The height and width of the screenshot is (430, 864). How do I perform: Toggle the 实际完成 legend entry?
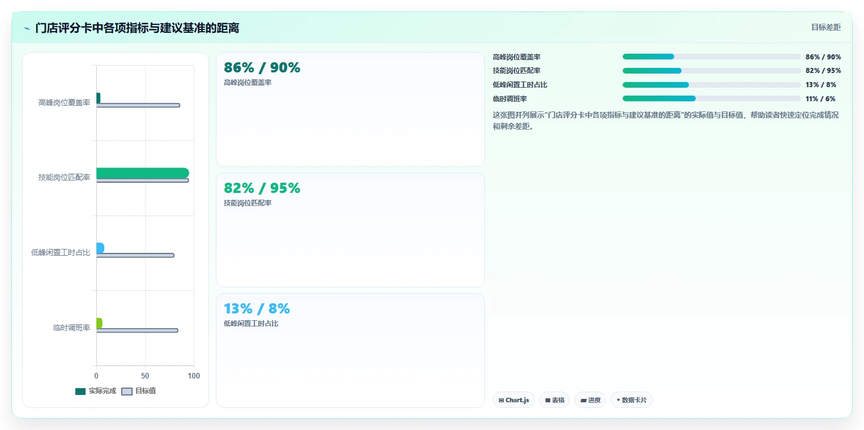tap(95, 391)
